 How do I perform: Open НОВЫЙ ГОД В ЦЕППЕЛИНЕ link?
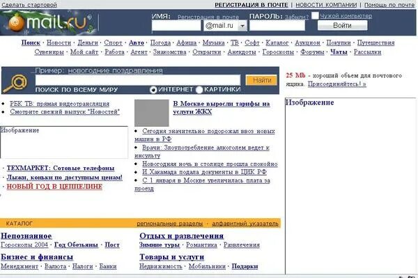[x=54, y=187]
